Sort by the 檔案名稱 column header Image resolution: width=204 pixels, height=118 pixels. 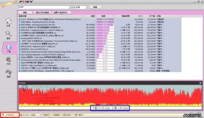(51, 16)
